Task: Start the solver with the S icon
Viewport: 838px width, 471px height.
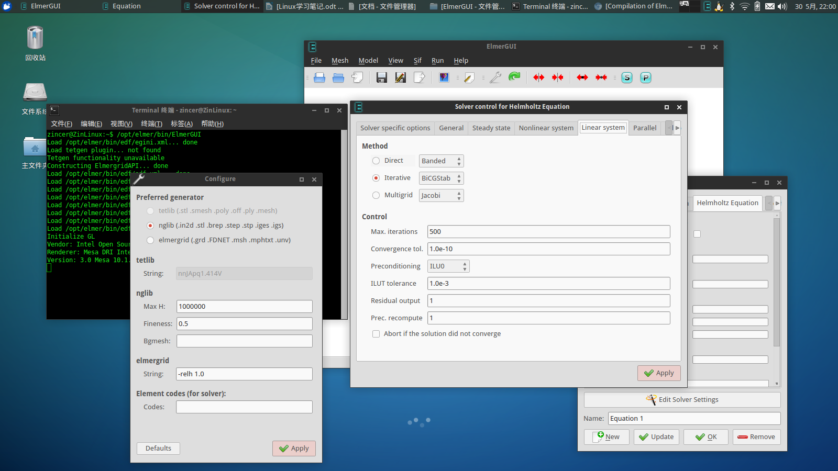Action: [627, 78]
